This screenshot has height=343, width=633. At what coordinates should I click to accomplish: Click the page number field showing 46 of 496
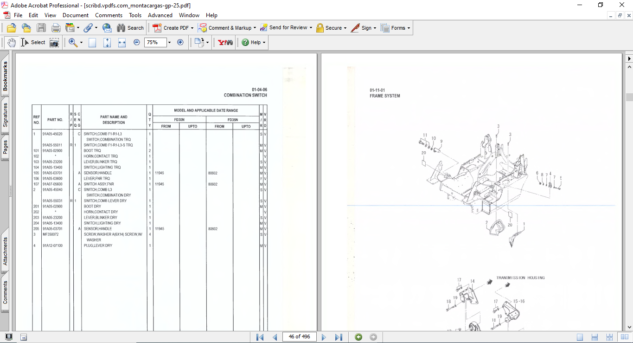(299, 337)
